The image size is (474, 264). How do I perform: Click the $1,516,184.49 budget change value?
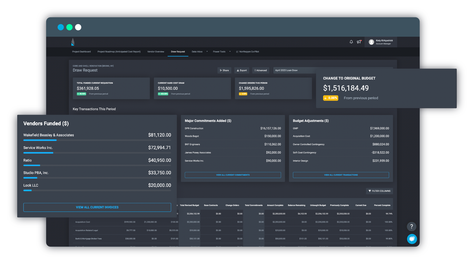point(346,88)
